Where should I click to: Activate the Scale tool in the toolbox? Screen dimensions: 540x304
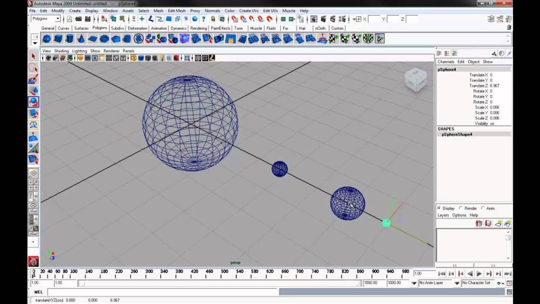tap(33, 113)
